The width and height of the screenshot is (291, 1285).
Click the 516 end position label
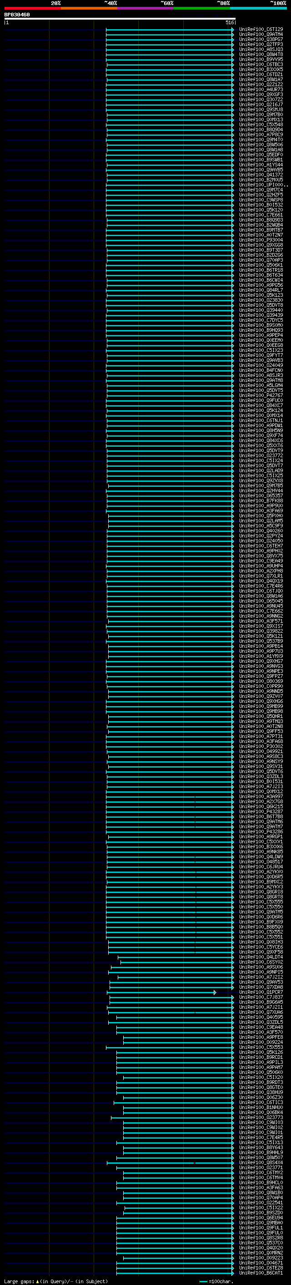(229, 22)
